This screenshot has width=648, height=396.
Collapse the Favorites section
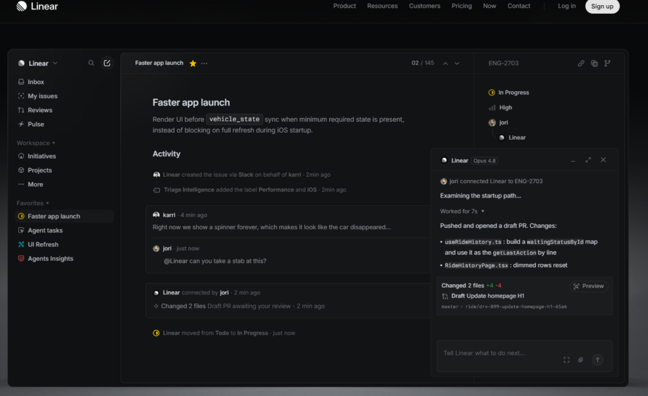[x=33, y=203]
